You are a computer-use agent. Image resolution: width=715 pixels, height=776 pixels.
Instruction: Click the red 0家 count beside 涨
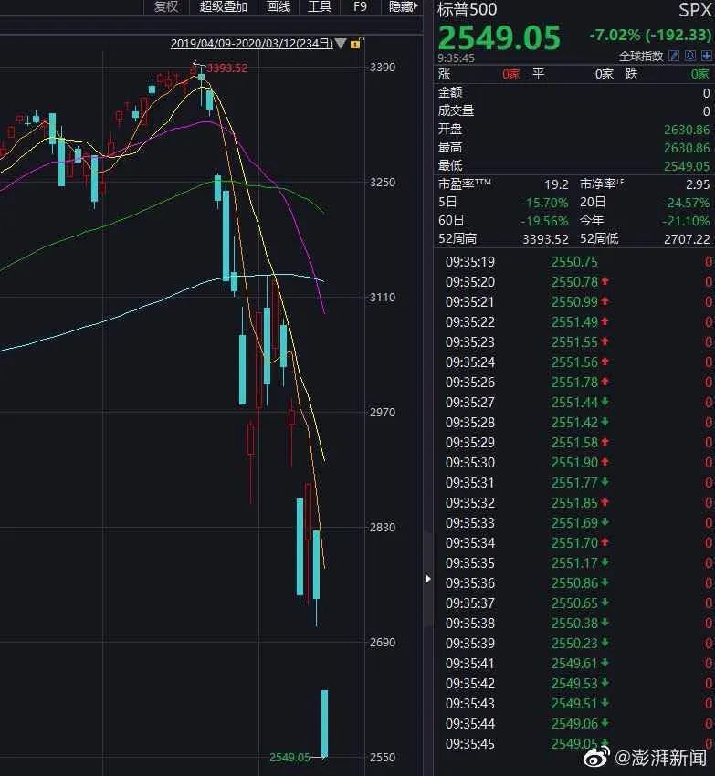click(510, 74)
